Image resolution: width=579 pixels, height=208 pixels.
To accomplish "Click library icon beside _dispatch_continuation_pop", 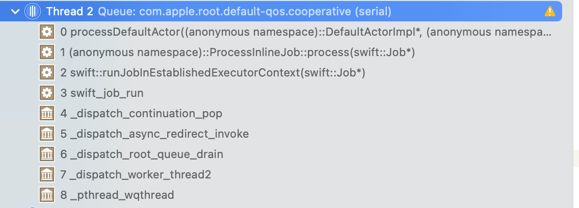I will [x=47, y=113].
